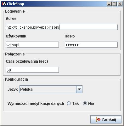Select the Nie radio button

[x=85, y=103]
